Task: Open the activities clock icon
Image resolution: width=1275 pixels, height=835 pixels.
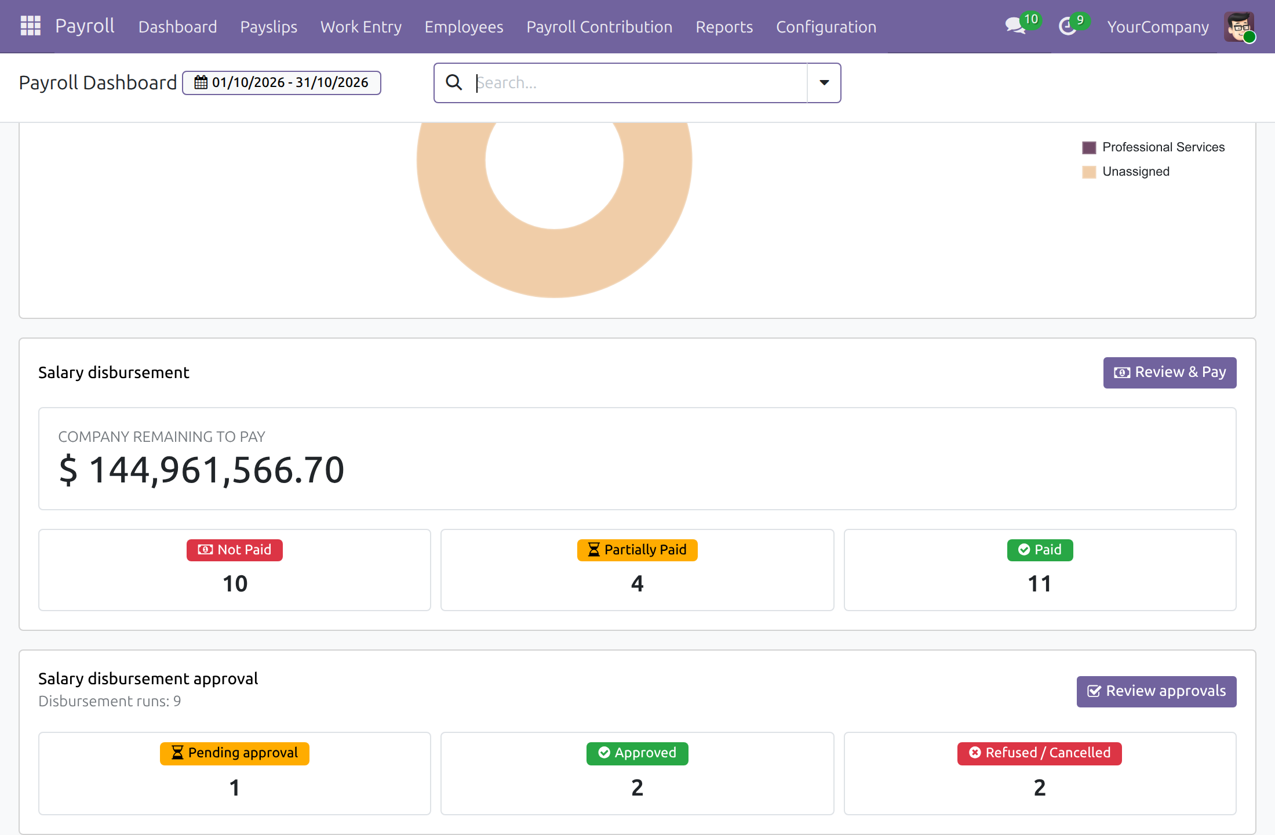Action: point(1067,26)
